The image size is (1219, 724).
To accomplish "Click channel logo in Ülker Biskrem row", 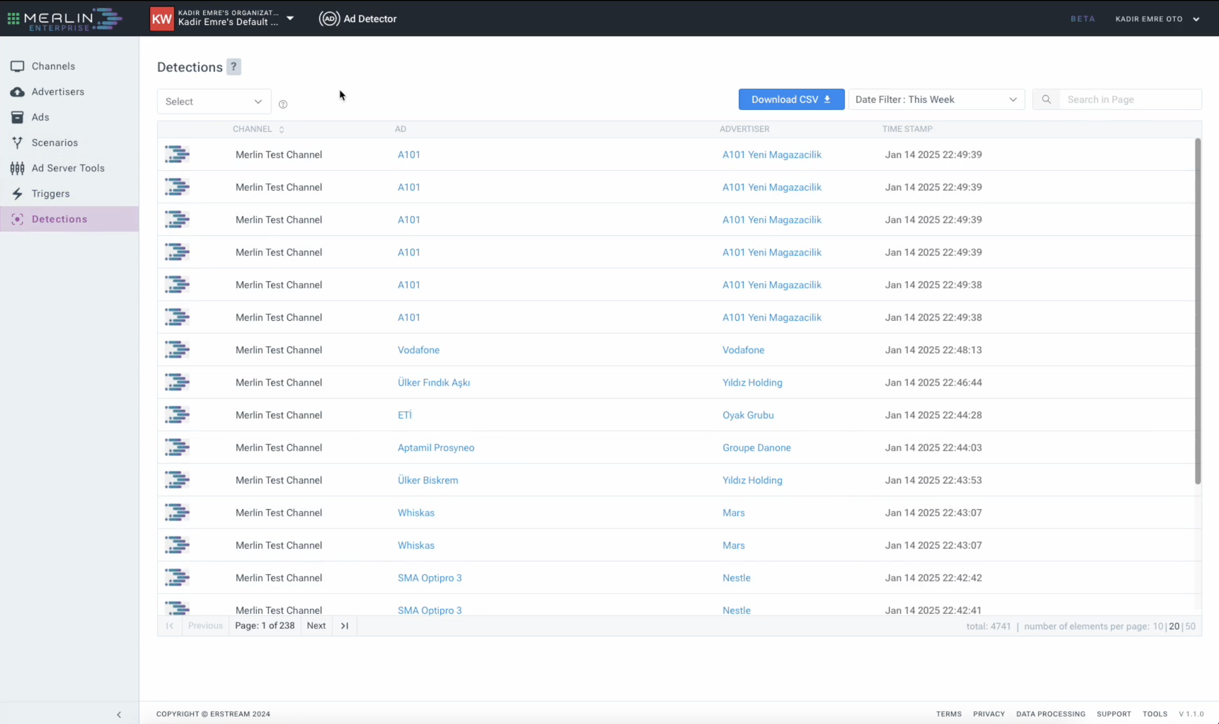I will coord(177,480).
